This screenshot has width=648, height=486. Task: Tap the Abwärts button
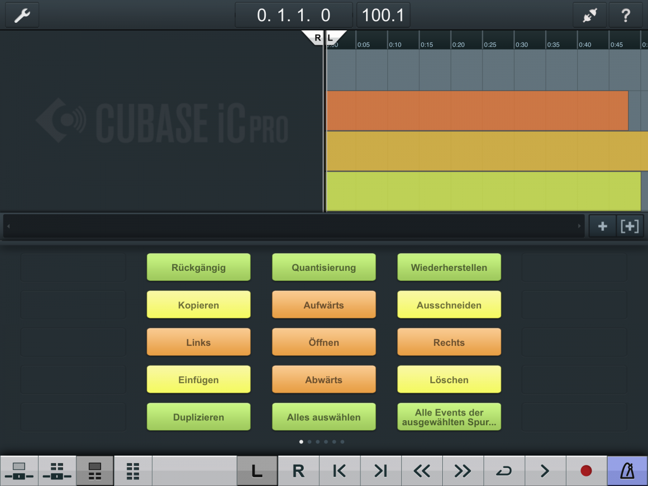(324, 380)
